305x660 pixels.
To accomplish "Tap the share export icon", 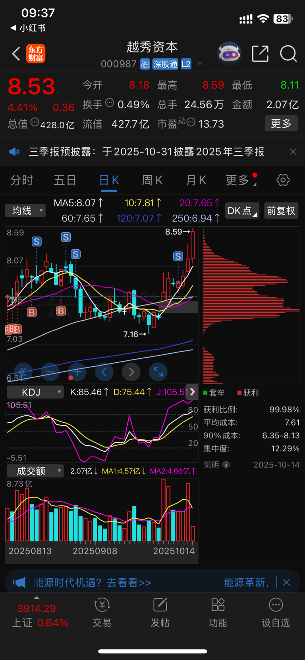I will 260,54.
